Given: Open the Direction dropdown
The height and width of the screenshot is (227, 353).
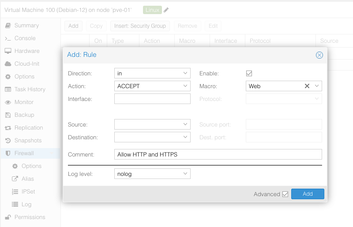Looking at the screenshot, I should point(185,73).
